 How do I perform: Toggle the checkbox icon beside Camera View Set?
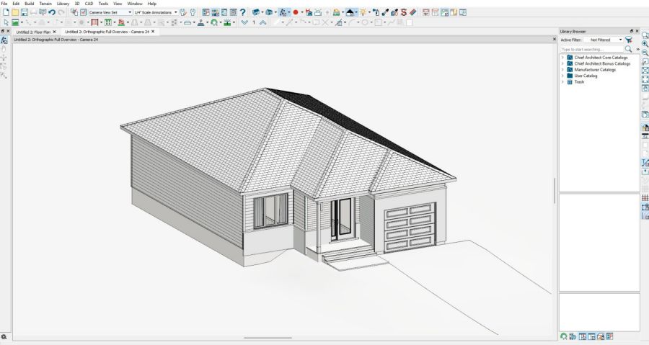click(84, 12)
